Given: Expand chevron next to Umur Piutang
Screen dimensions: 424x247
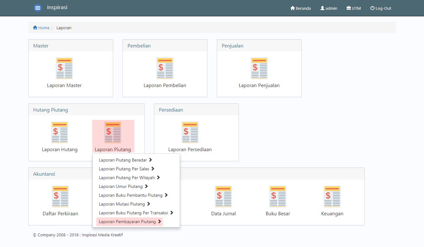Looking at the screenshot, I should [146, 186].
